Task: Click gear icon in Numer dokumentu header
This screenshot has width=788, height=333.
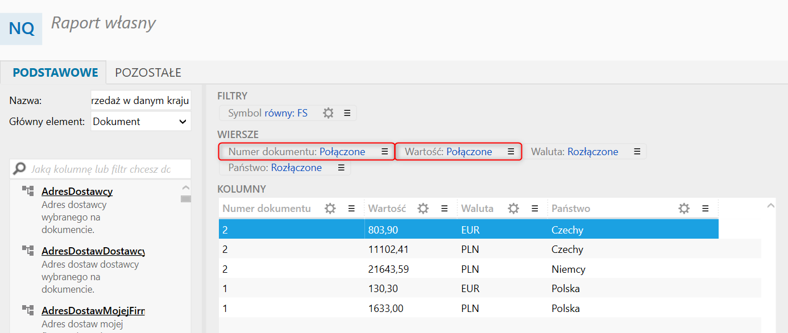Action: point(330,209)
